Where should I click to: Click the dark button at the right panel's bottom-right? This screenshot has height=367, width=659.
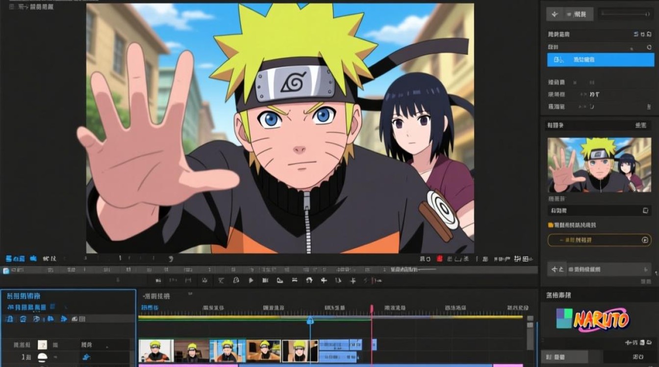click(x=631, y=357)
